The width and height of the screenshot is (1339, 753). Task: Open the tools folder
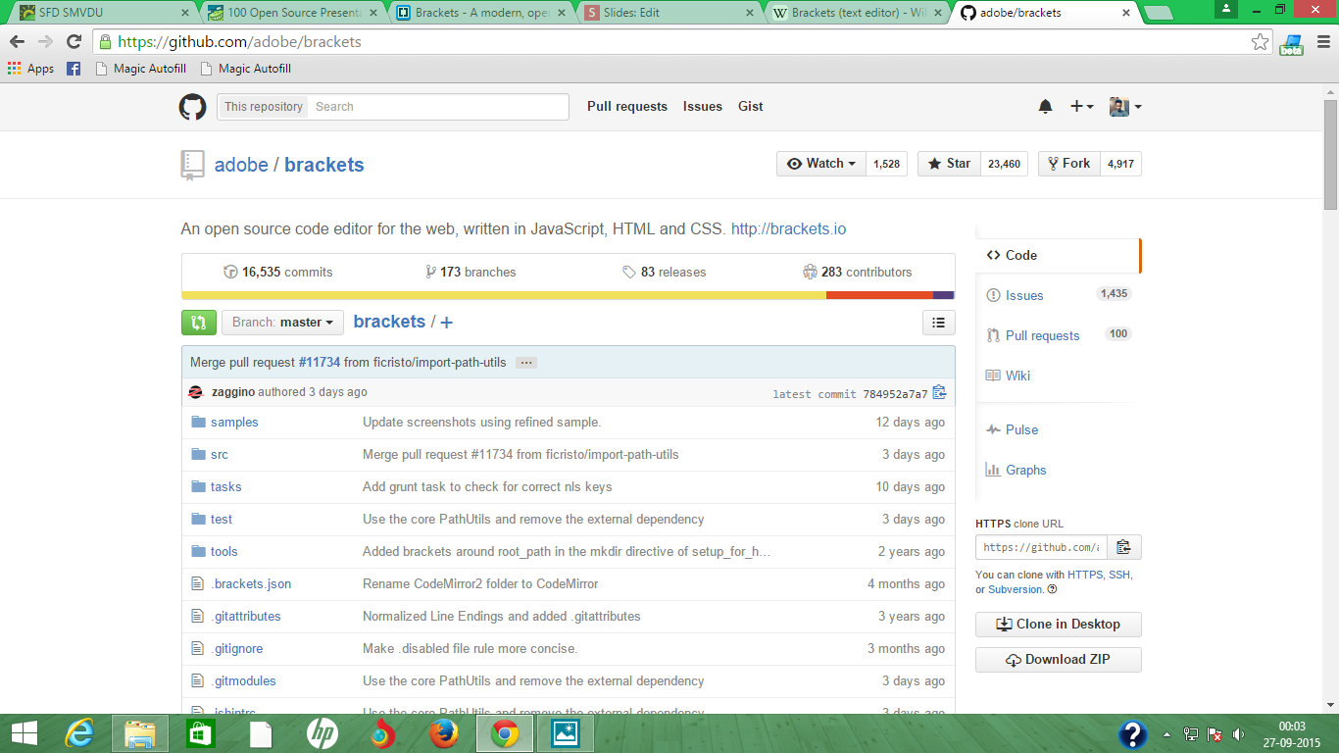(224, 552)
